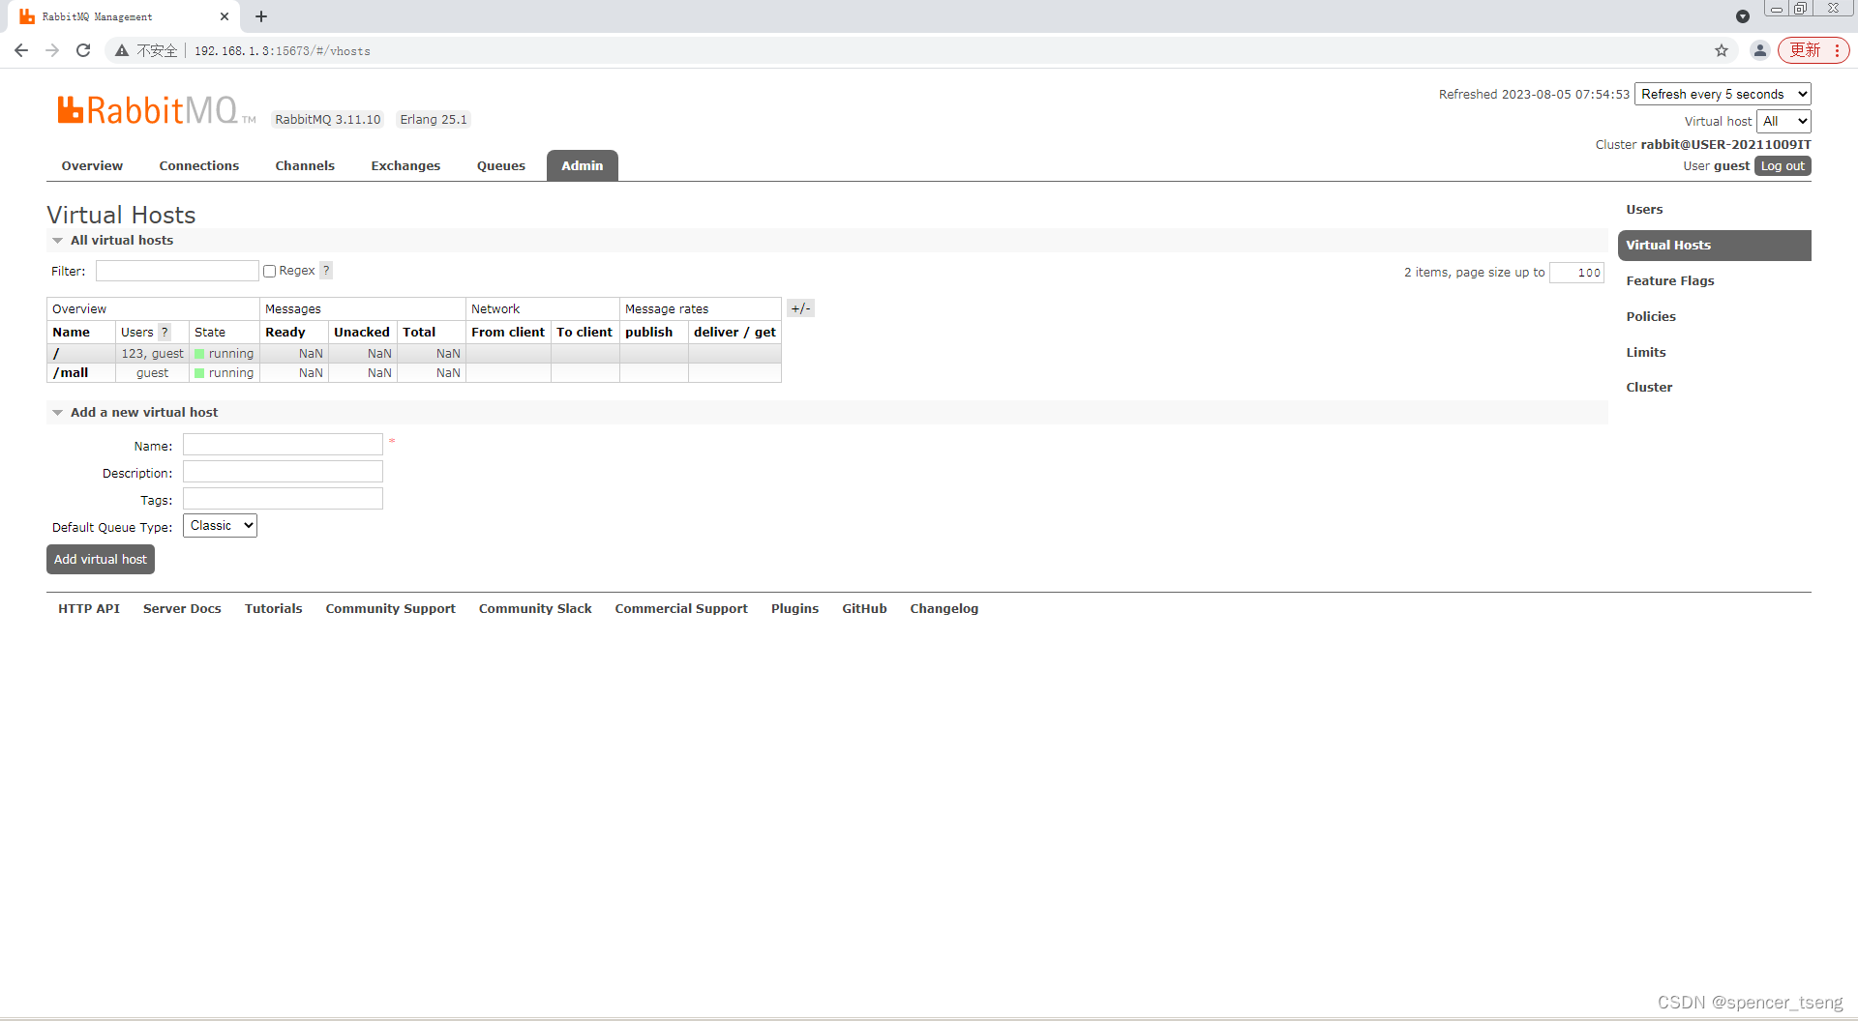Image resolution: width=1858 pixels, height=1021 pixels.
Task: Log out the guest user
Action: 1783,166
